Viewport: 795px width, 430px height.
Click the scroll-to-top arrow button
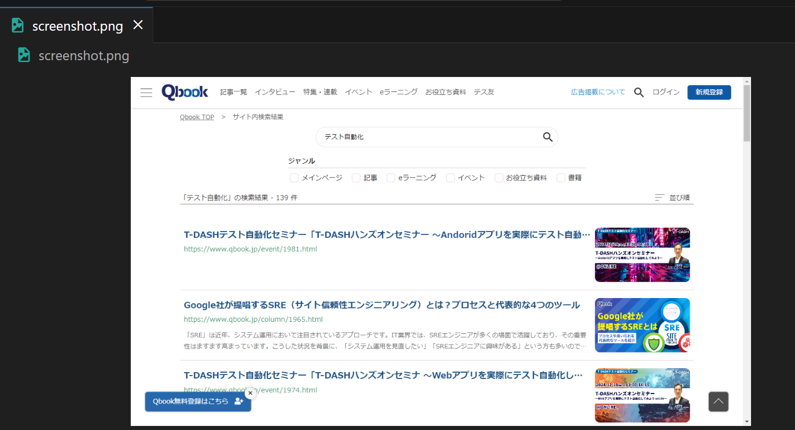(718, 402)
